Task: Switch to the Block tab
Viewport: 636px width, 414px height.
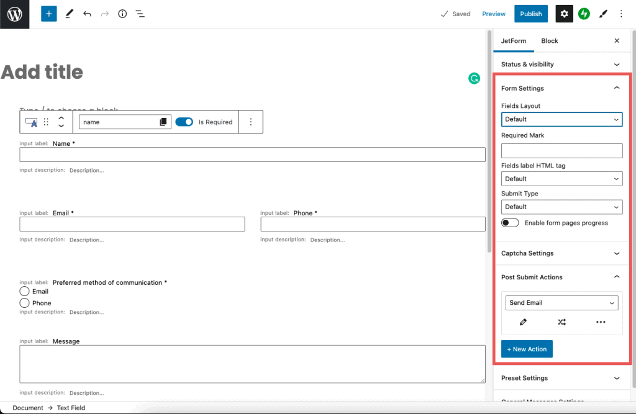Action: click(x=550, y=40)
